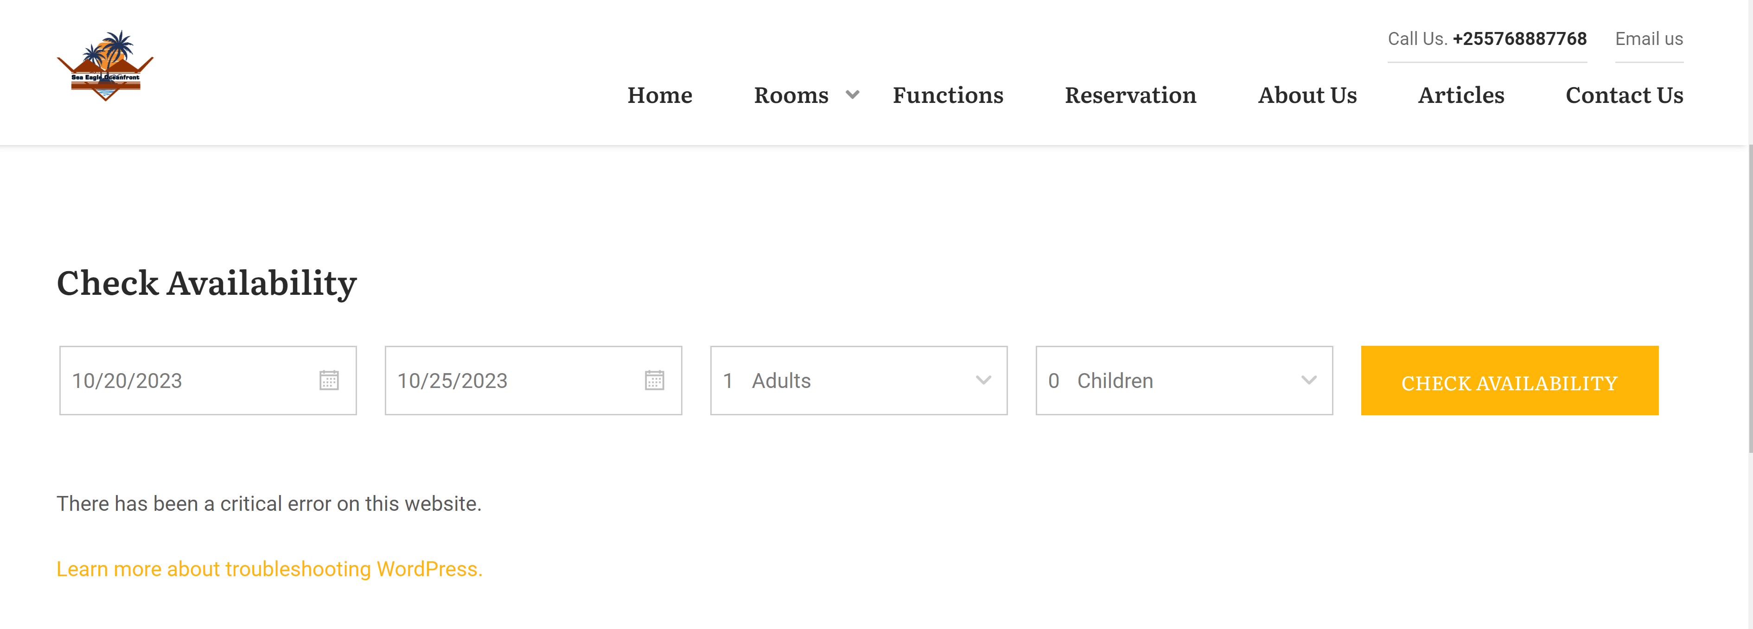Expand the Rooms submenu chevron
This screenshot has width=1753, height=629.
click(852, 95)
